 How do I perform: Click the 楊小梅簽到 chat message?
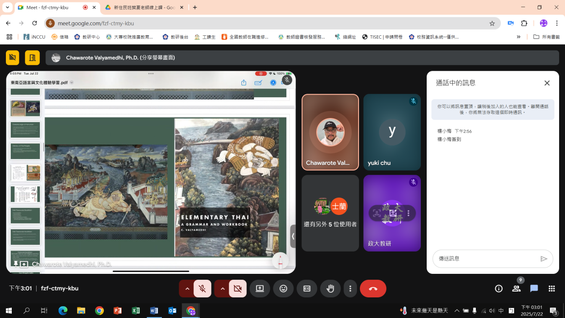pyautogui.click(x=449, y=139)
